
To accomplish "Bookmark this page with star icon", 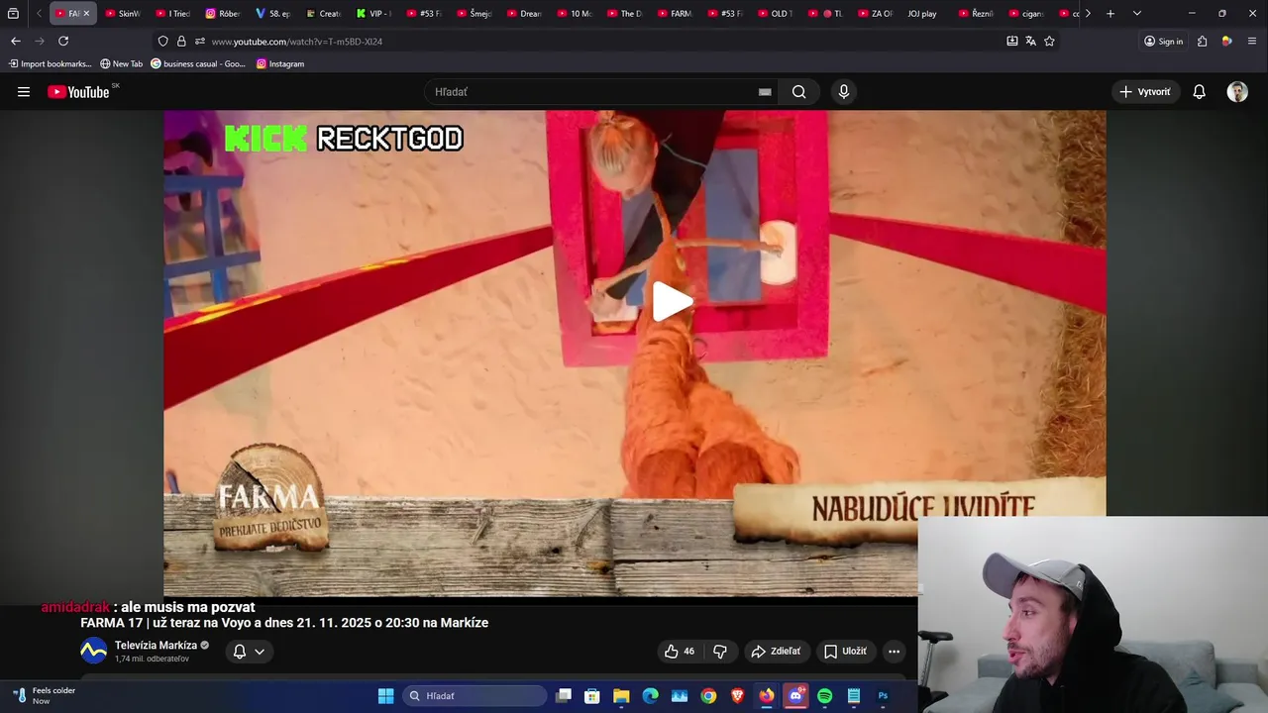I will 1049,41.
